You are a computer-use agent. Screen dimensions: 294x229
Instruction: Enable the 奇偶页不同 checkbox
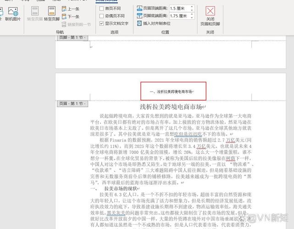(x=101, y=16)
